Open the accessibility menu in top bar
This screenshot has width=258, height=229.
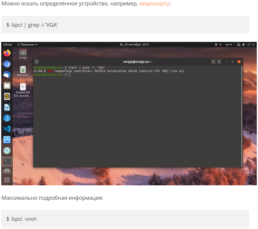click(218, 45)
